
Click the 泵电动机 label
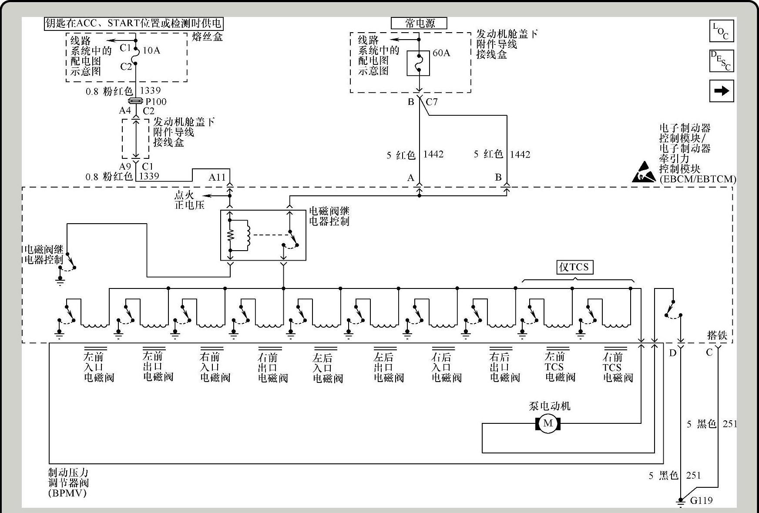[549, 406]
